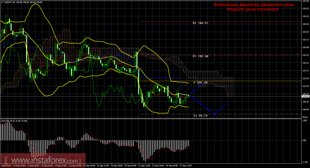Click the blue upward projection tip near pivot
The height and width of the screenshot is (168, 310).
202,84
